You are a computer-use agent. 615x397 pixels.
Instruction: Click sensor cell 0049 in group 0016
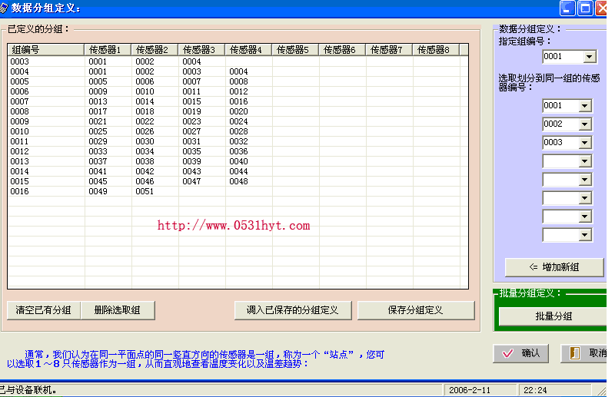coord(98,192)
